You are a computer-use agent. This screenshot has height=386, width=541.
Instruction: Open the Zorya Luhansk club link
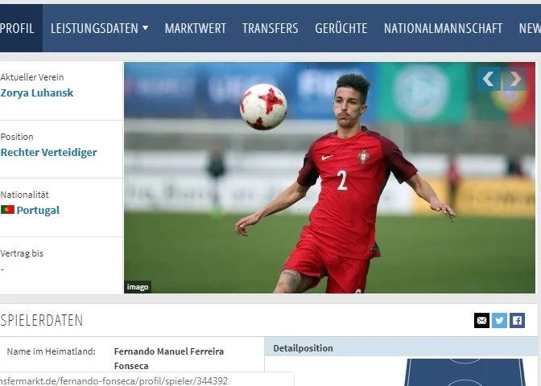click(37, 92)
